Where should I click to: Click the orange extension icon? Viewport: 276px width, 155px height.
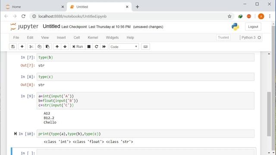coord(249,16)
